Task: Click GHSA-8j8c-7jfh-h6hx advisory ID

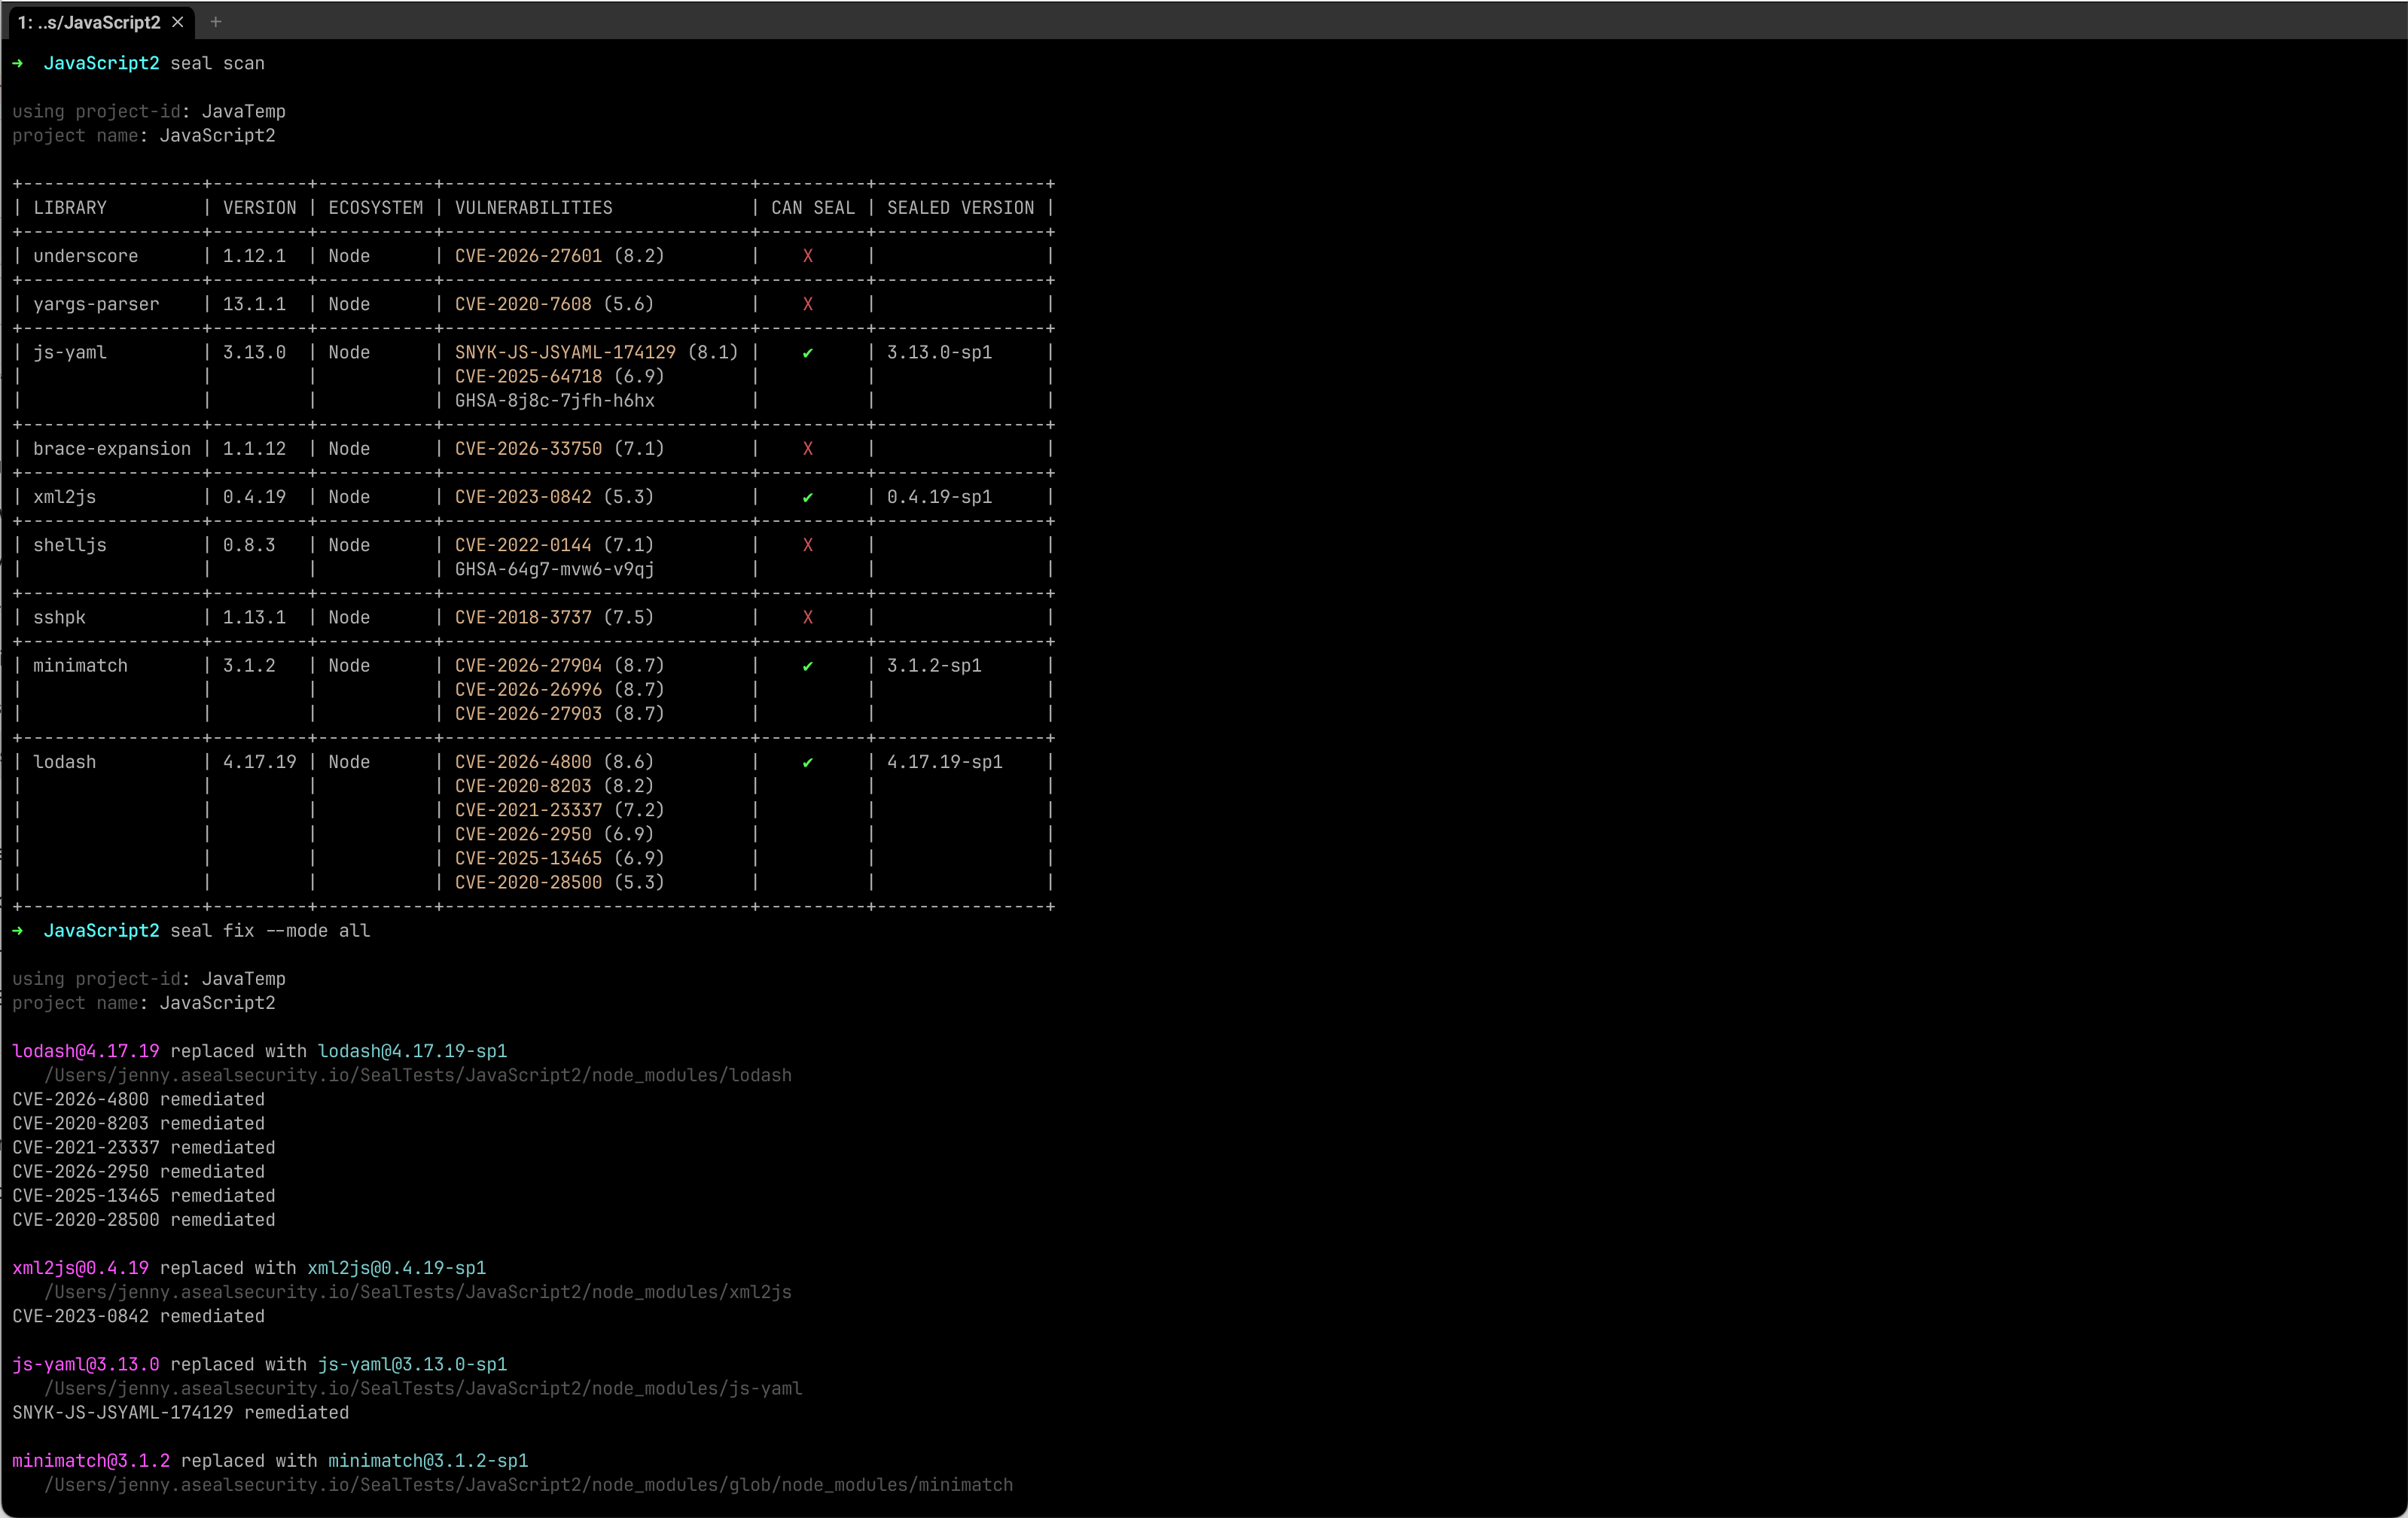Action: 555,401
